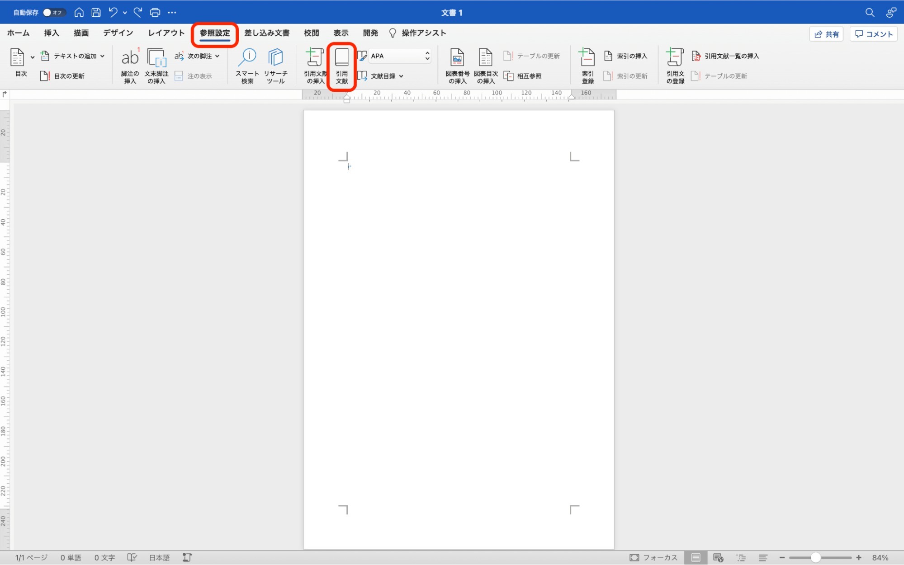The image size is (904, 565).
Task: Open the 校閲 tab
Action: pyautogui.click(x=312, y=33)
